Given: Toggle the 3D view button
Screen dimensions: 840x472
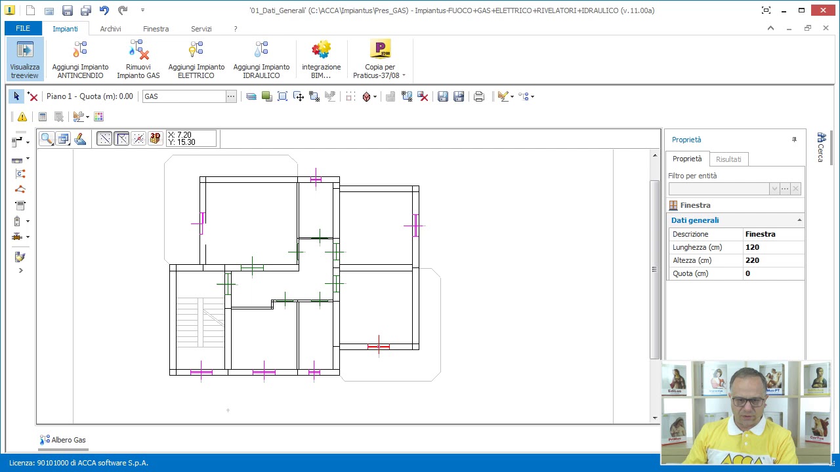Looking at the screenshot, I should coord(155,138).
